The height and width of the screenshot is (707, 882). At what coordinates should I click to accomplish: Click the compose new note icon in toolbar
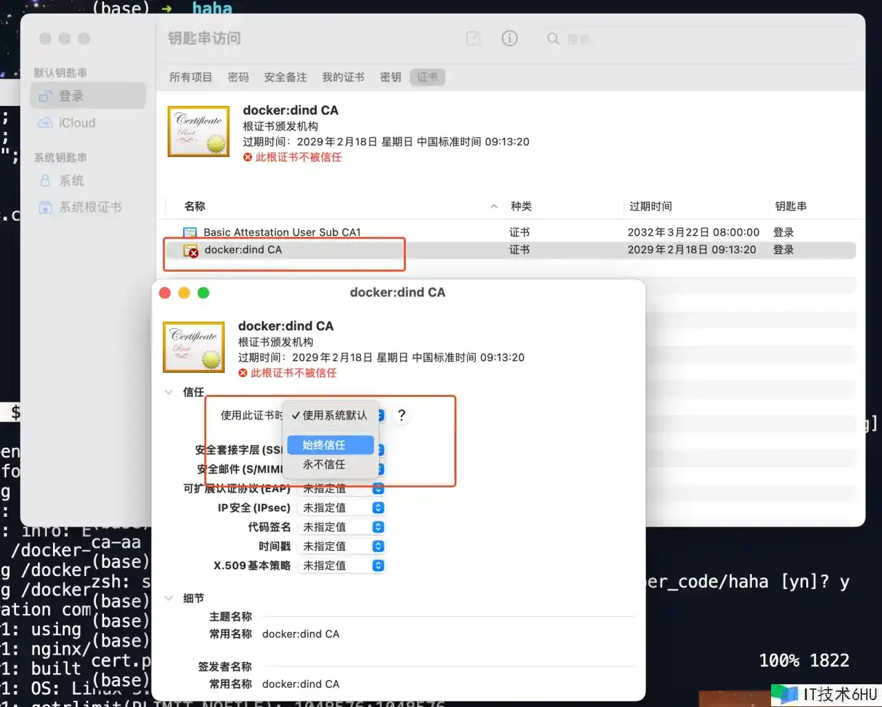(473, 39)
